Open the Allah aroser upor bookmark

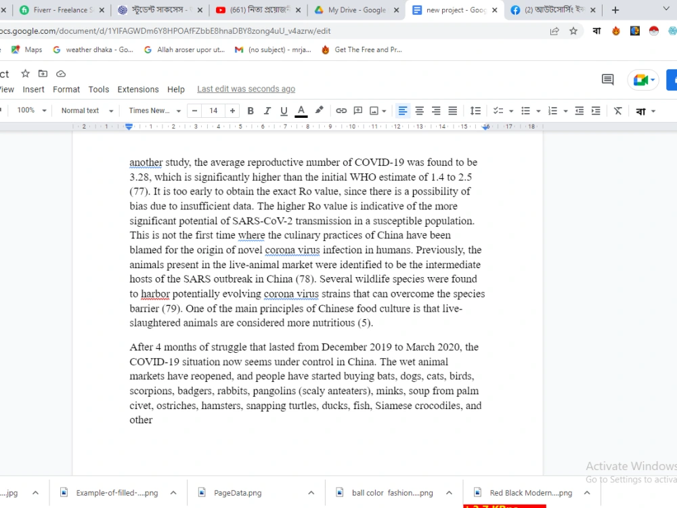[184, 49]
